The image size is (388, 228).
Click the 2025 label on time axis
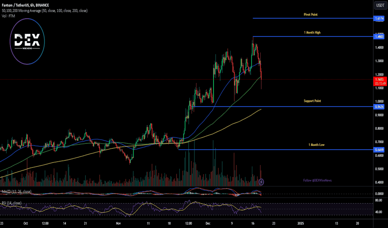coord(301,223)
